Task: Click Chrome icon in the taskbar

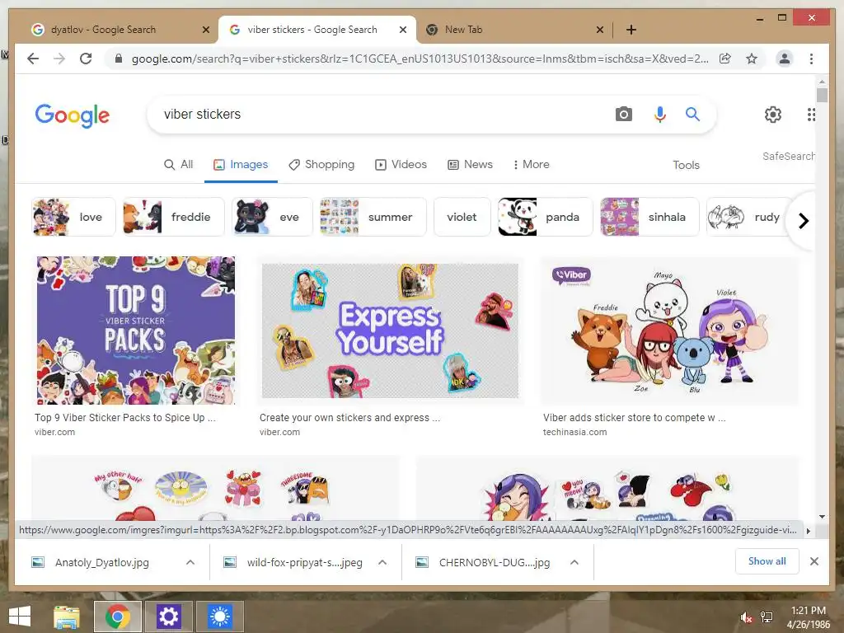Action: click(118, 617)
